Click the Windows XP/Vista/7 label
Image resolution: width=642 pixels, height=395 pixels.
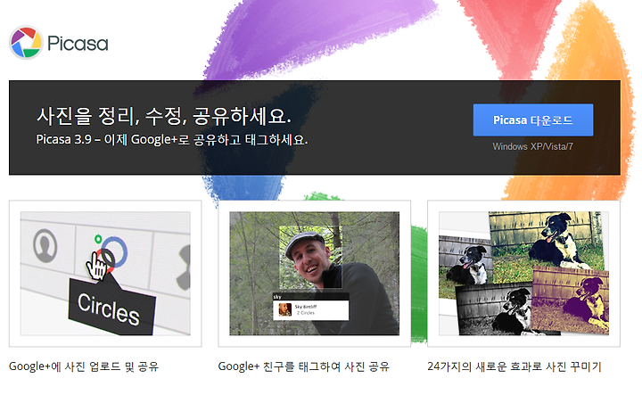click(533, 146)
